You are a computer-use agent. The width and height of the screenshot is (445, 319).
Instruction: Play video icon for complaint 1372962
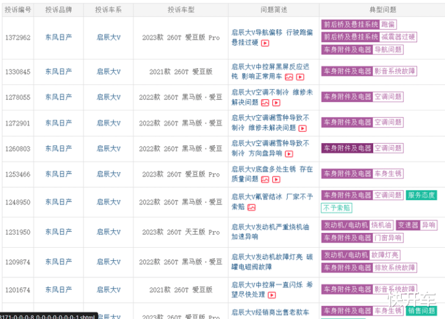[265, 43]
